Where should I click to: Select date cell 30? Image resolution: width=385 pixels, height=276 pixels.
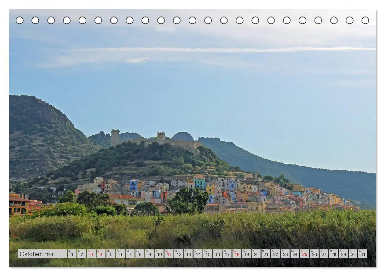pos(353,254)
